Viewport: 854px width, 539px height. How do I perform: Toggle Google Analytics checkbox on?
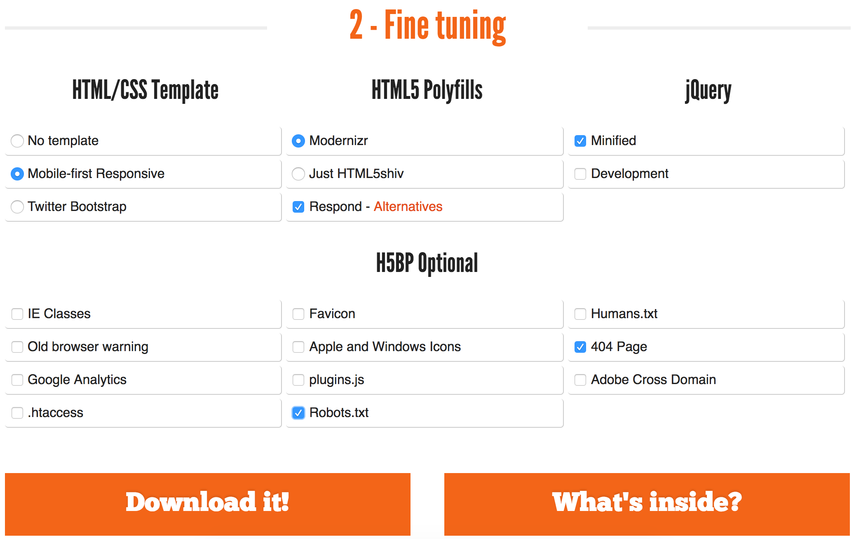pos(17,379)
